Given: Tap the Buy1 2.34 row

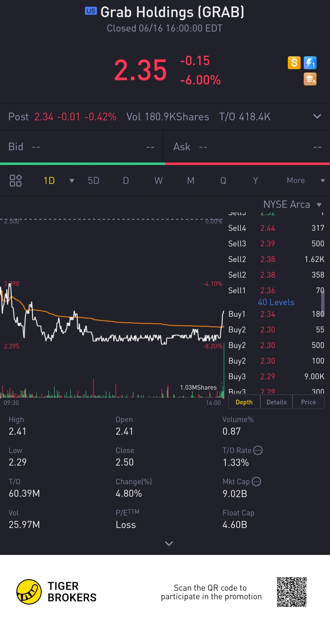Looking at the screenshot, I should [276, 314].
